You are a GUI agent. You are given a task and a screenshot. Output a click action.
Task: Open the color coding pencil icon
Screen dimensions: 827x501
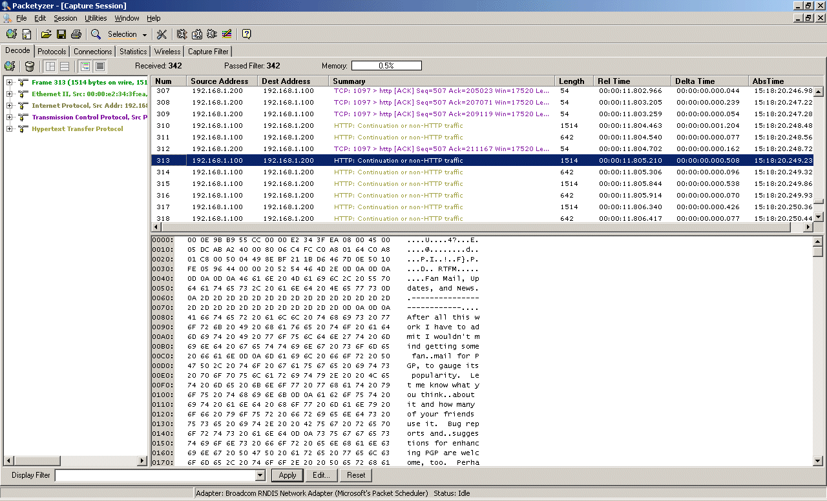[227, 34]
